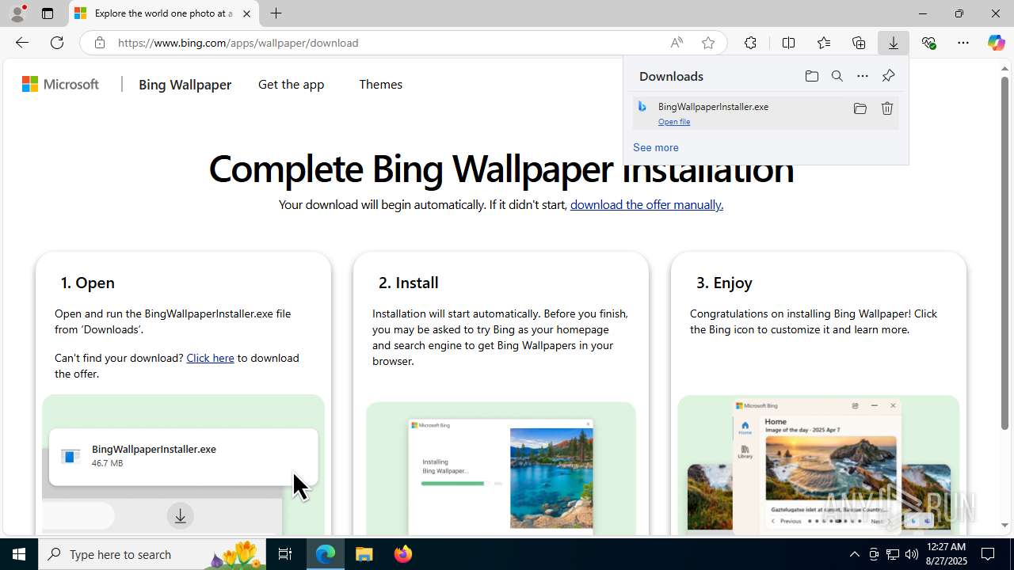Screen dimensions: 1014x570
Task: Pin the Downloads panel
Action: (888, 76)
